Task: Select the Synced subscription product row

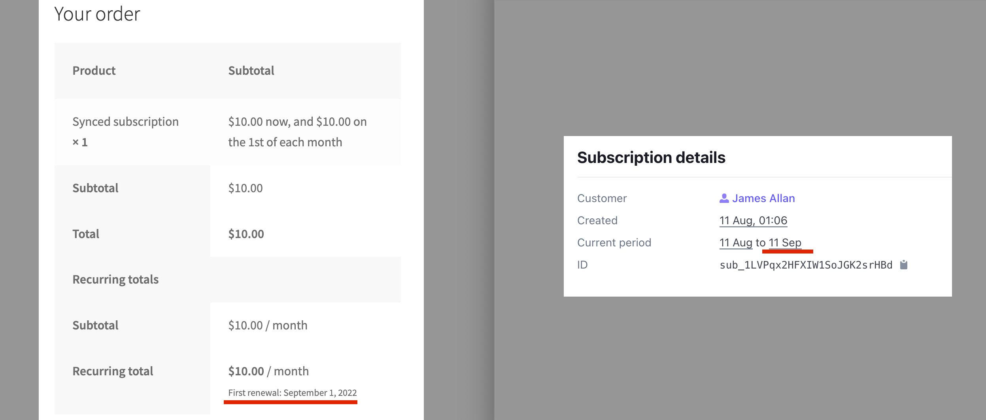Action: coord(125,121)
